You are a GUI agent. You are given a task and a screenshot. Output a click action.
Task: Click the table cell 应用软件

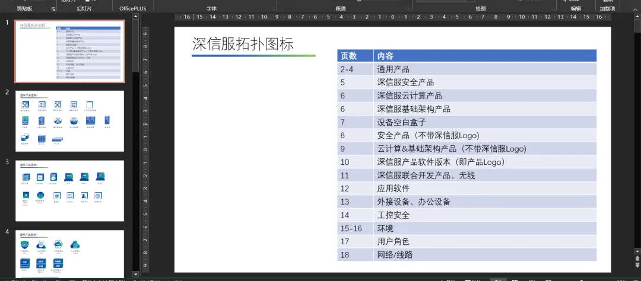pos(485,189)
